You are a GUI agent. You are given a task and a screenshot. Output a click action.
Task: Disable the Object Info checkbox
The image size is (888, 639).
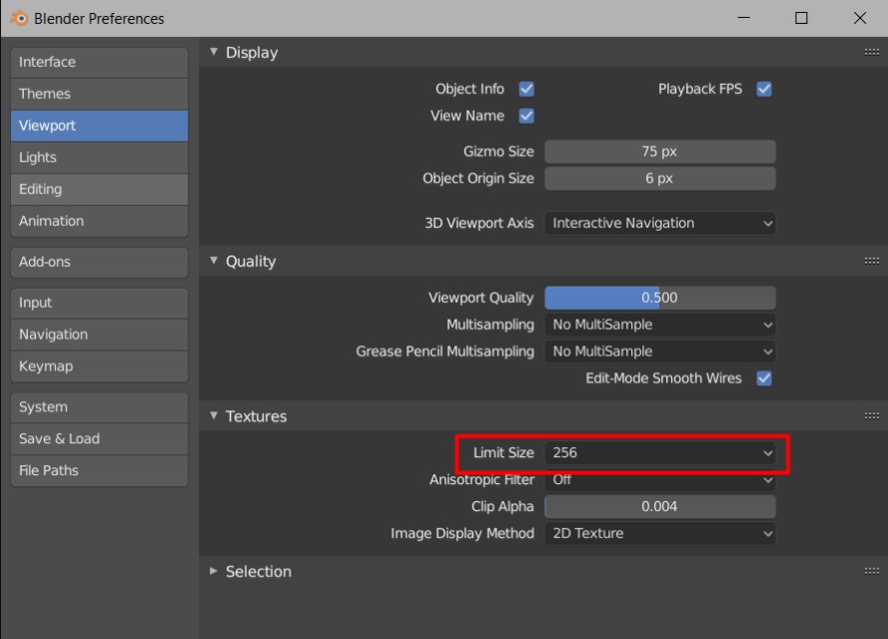[525, 88]
